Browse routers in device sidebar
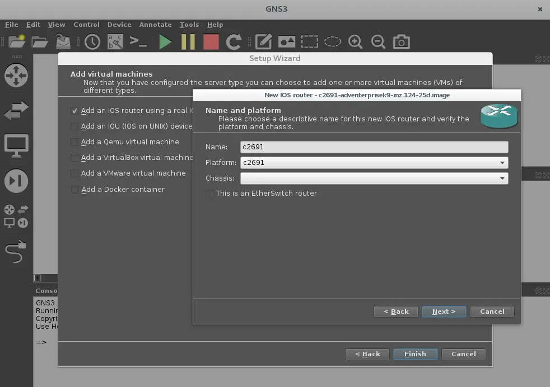This screenshot has height=387, width=550. (x=16, y=75)
